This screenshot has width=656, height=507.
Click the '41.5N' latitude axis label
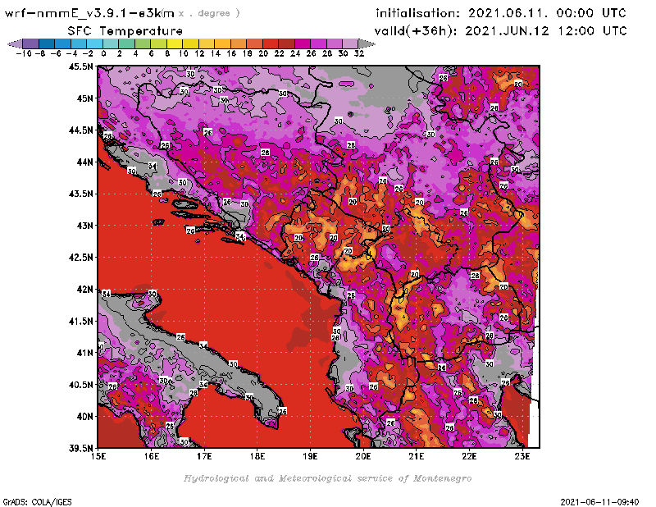[x=80, y=321]
